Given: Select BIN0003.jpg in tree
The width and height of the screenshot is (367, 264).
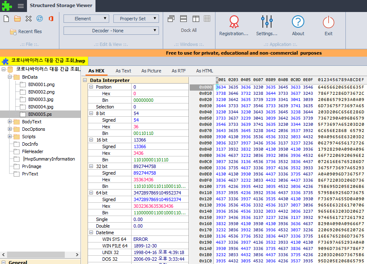Looking at the screenshot, I should [x=41, y=100].
